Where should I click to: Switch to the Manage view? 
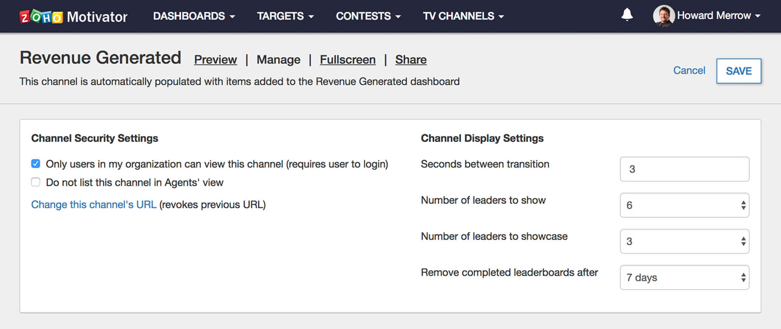278,59
